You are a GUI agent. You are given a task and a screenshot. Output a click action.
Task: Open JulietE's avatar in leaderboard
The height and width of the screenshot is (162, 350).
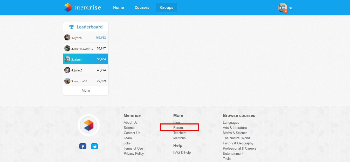(x=67, y=70)
